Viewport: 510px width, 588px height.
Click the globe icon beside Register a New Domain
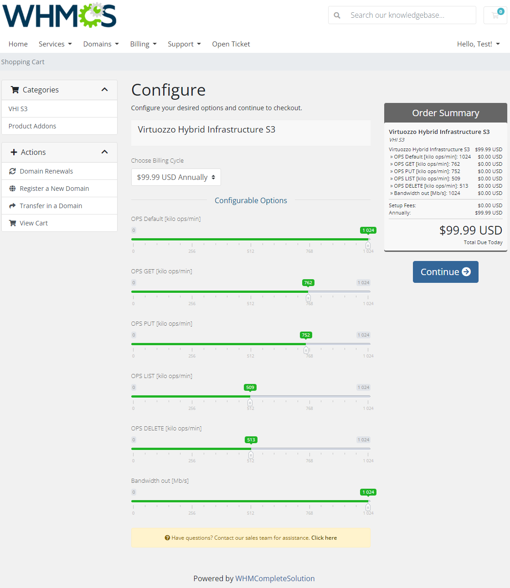pyautogui.click(x=12, y=189)
